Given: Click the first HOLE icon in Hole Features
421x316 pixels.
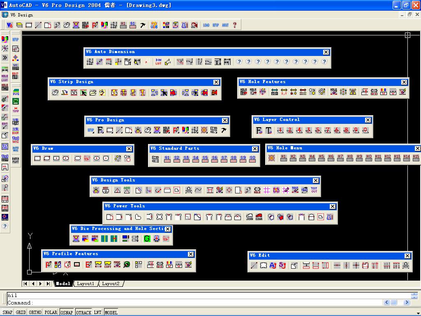Looking at the screenshot, I should click(x=243, y=92).
